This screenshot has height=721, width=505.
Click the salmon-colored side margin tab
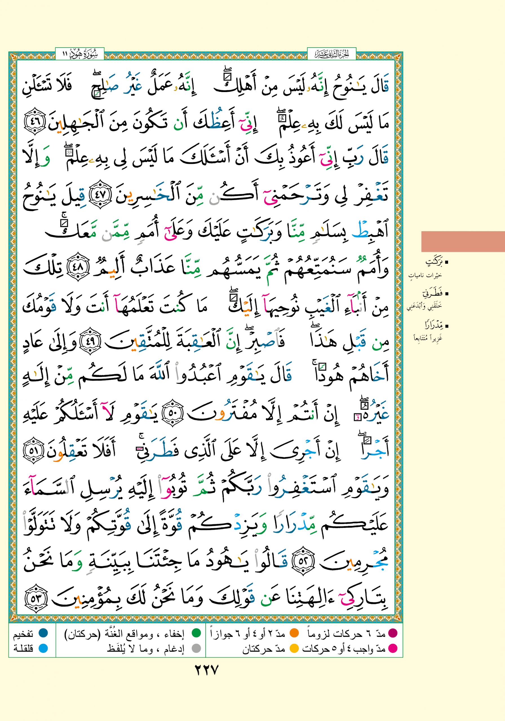[x=462, y=241]
